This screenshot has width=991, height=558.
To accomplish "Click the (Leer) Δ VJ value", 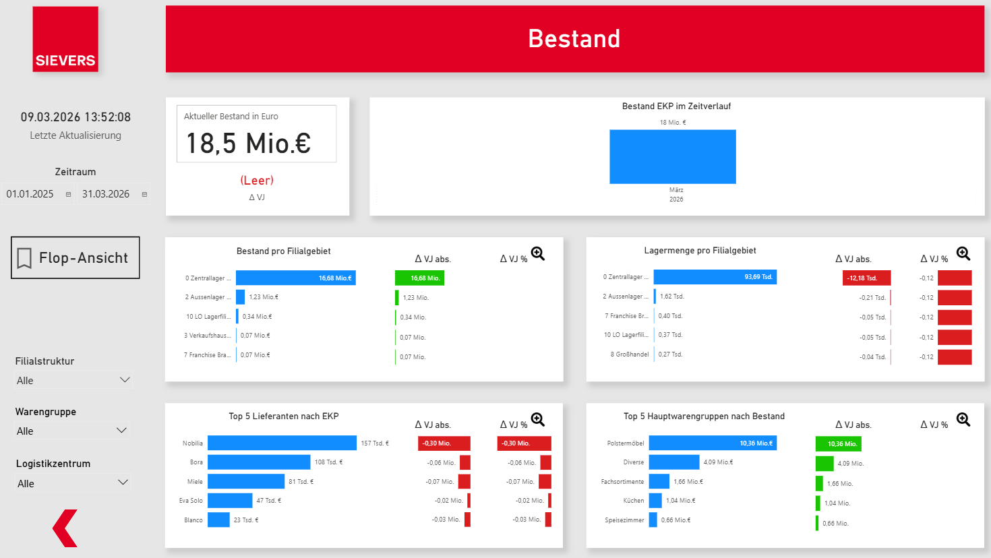I will click(257, 181).
